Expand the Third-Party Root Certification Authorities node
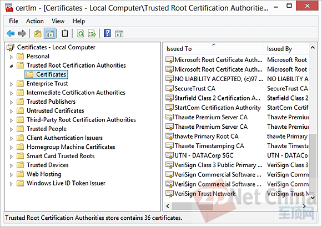The height and width of the screenshot is (227, 322). pyautogui.click(x=11, y=120)
